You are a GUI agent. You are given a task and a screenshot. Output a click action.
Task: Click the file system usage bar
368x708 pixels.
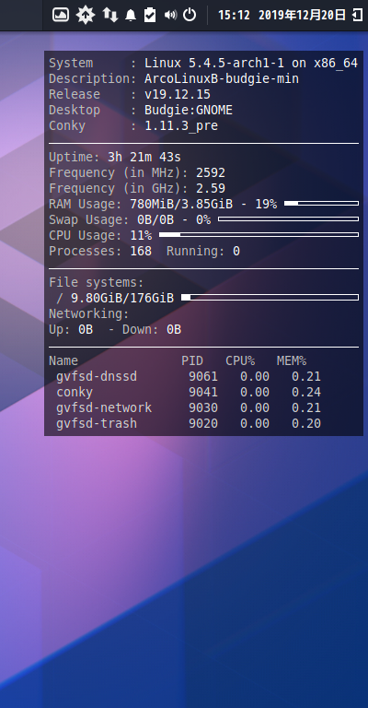click(270, 297)
